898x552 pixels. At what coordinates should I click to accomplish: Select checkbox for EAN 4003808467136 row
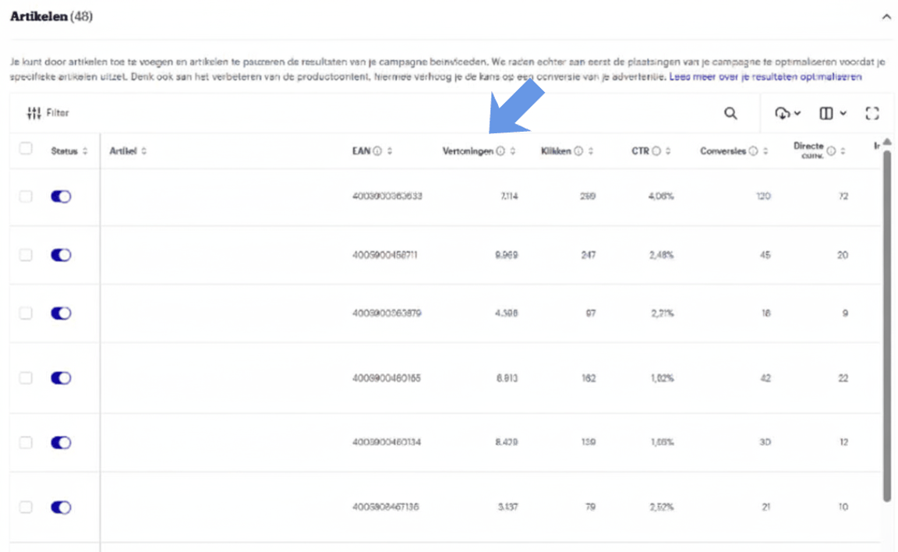click(26, 508)
